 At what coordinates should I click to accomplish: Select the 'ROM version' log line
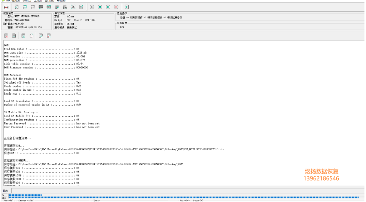pyautogui.click(x=44, y=56)
